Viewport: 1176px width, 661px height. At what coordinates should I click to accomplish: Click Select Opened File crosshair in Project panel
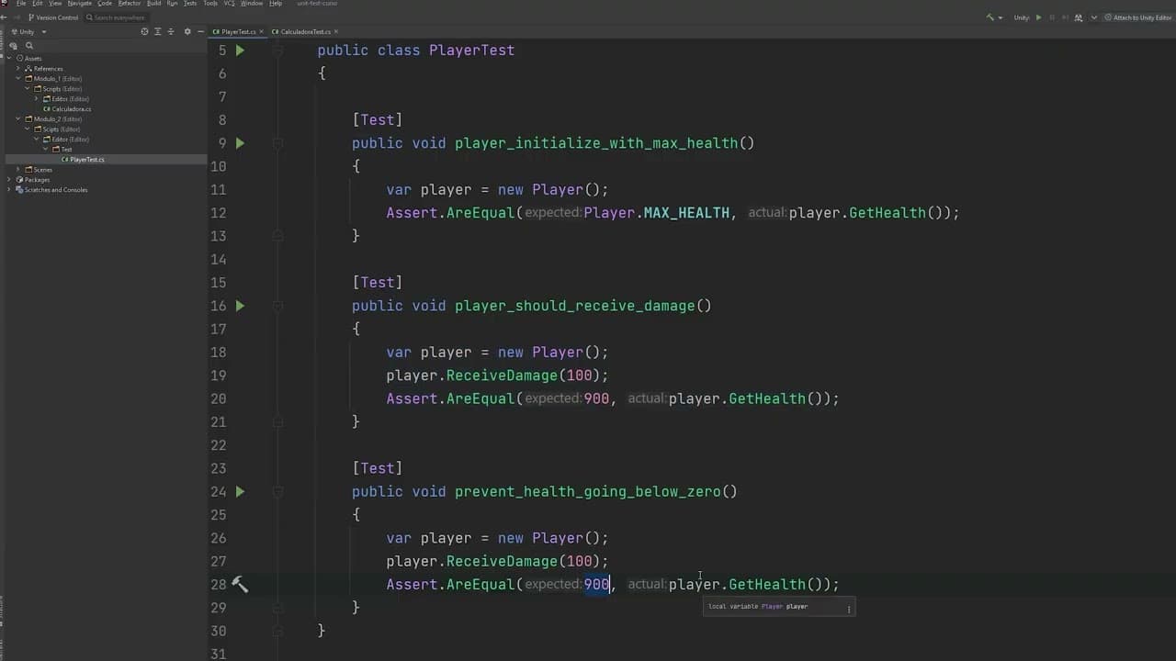144,31
